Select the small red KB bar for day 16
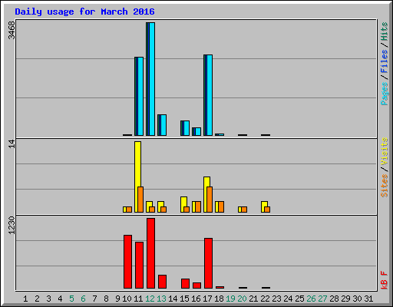 point(197,286)
